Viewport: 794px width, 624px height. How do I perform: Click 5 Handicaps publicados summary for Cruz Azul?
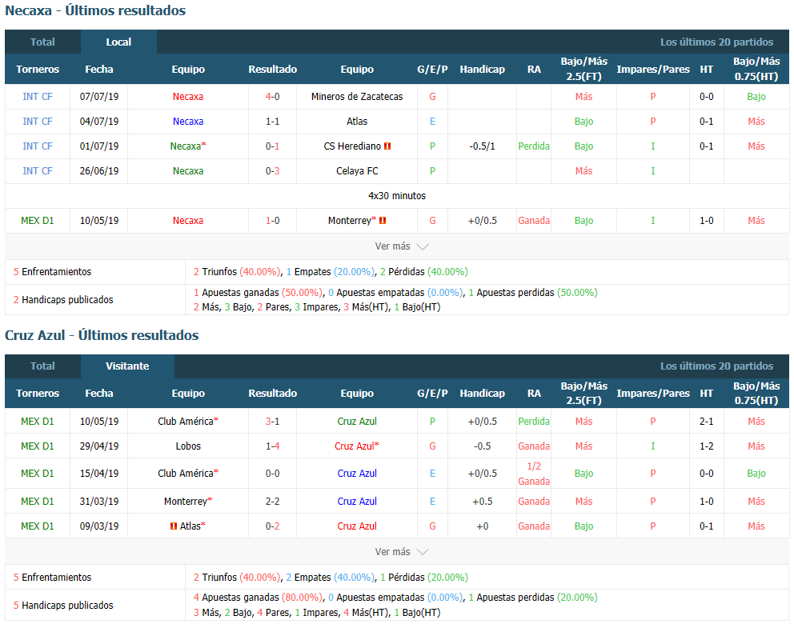pos(63,606)
